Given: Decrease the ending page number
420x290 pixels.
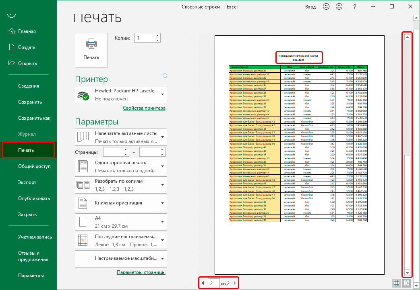Looking at the screenshot, I should pyautogui.click(x=162, y=154).
